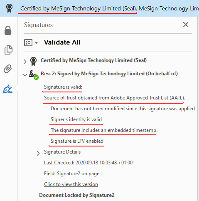This screenshot has width=199, height=201.
Task: Expand the Signature Details section
Action: pyautogui.click(x=38, y=153)
